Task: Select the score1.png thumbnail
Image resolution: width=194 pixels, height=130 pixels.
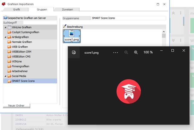Action: pos(72,36)
